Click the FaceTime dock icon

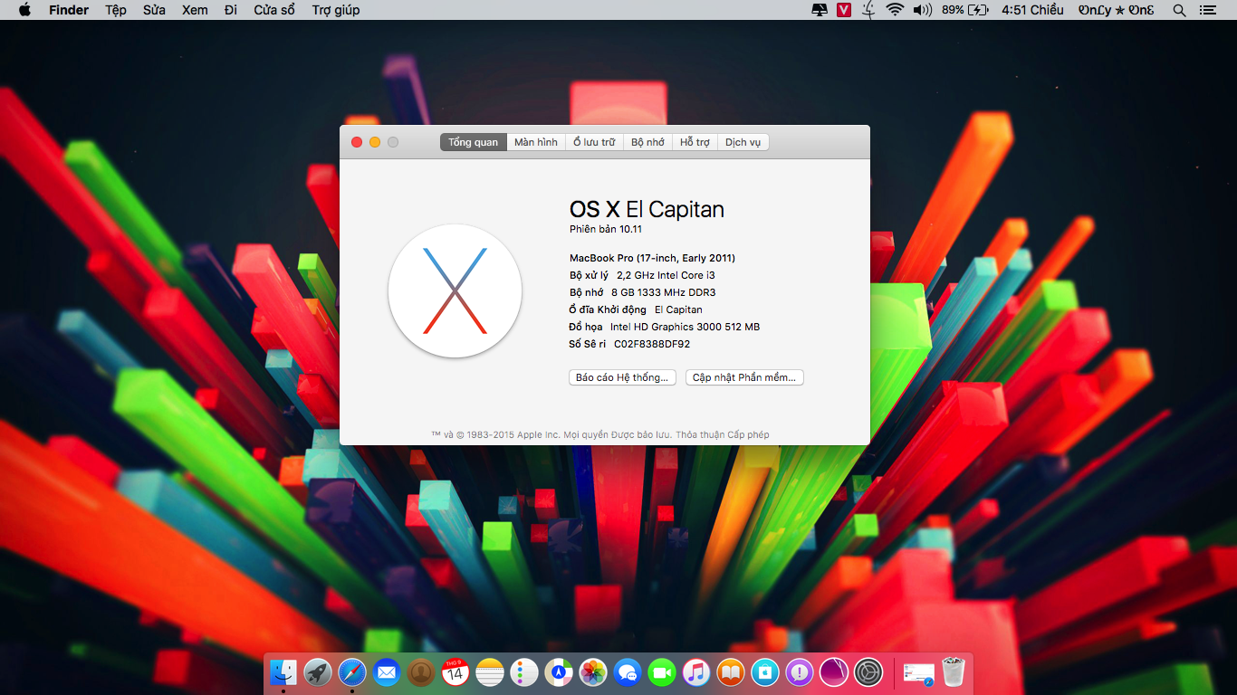[662, 672]
